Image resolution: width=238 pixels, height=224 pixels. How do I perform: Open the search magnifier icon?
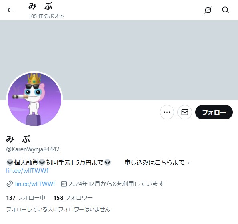(x=226, y=10)
